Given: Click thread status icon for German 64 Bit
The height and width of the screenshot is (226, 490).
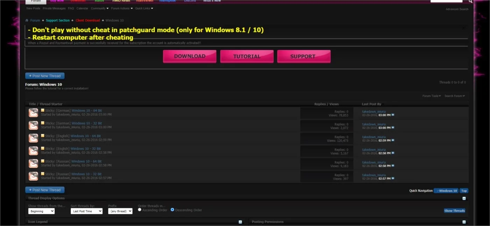Looking at the screenshot, I should pos(33,113).
